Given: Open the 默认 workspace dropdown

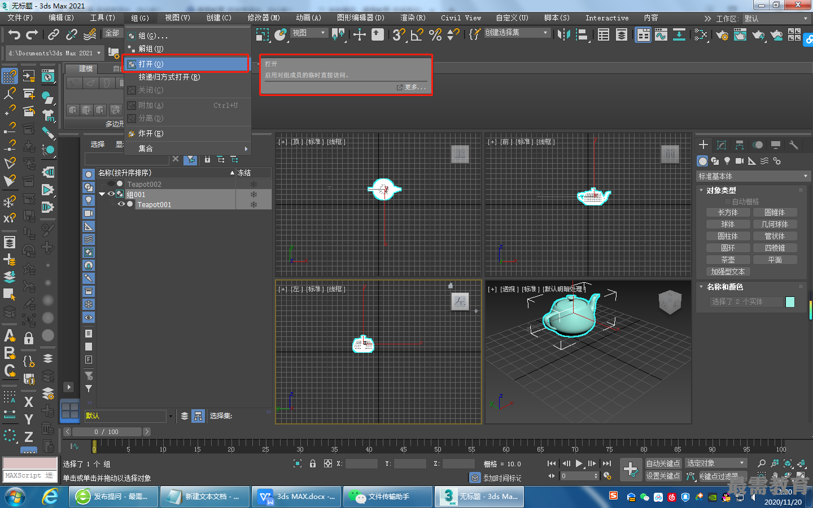Looking at the screenshot, I should click(x=777, y=19).
